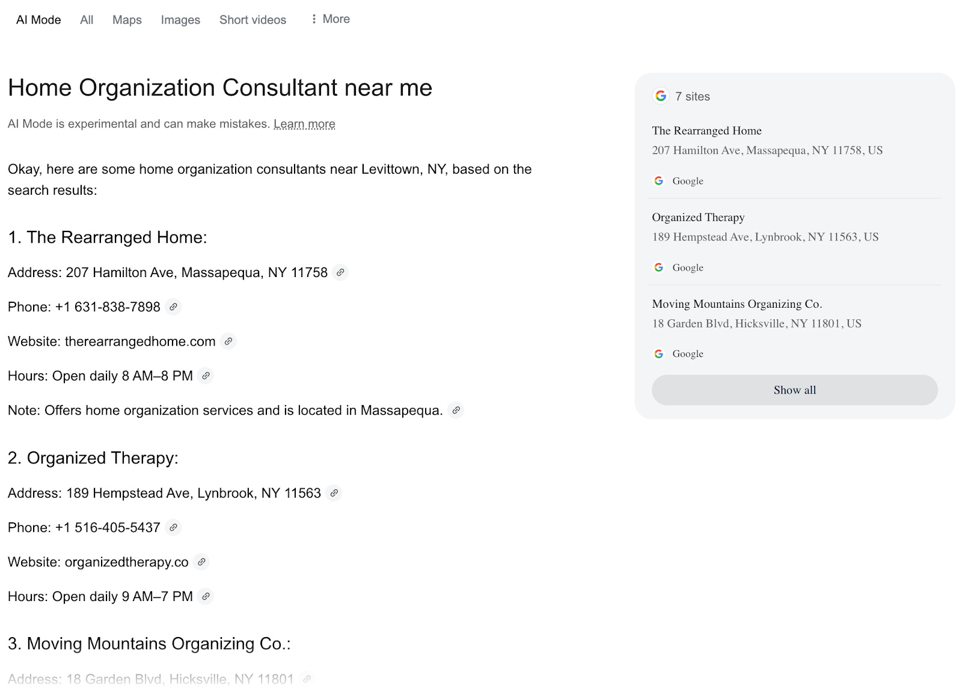Click Google icon under The Rearranged Home card

click(x=659, y=181)
